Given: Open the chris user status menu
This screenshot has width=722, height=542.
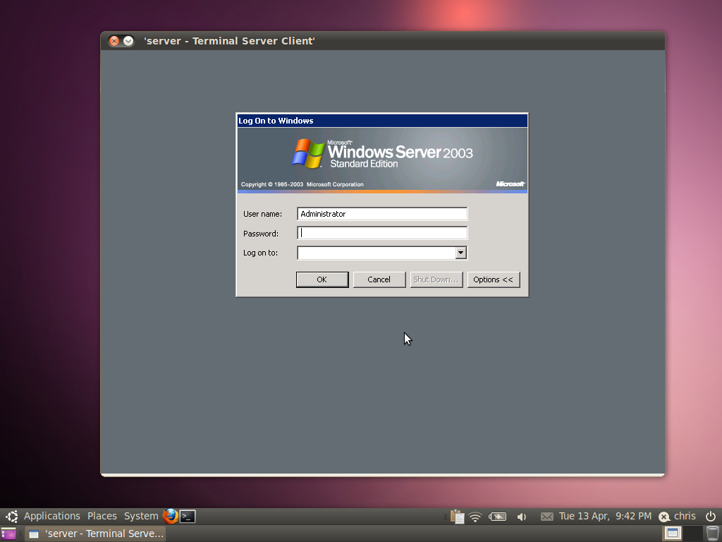Looking at the screenshot, I should (x=685, y=516).
